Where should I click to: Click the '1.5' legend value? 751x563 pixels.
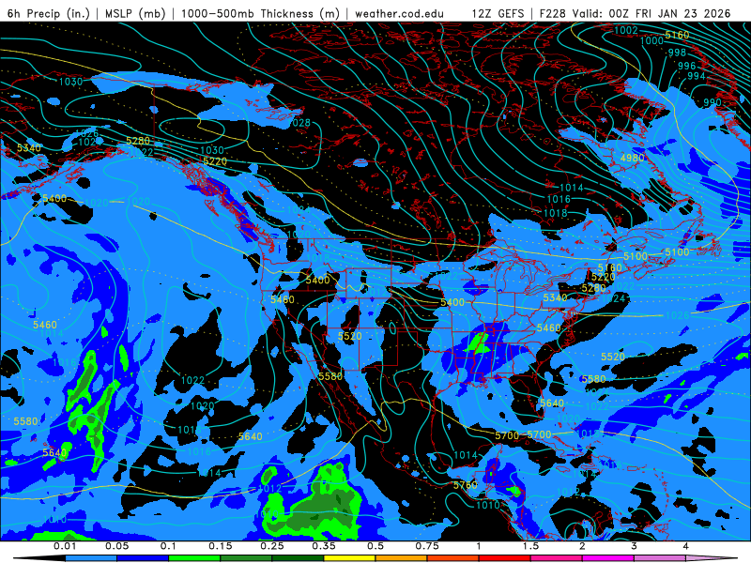pyautogui.click(x=530, y=546)
